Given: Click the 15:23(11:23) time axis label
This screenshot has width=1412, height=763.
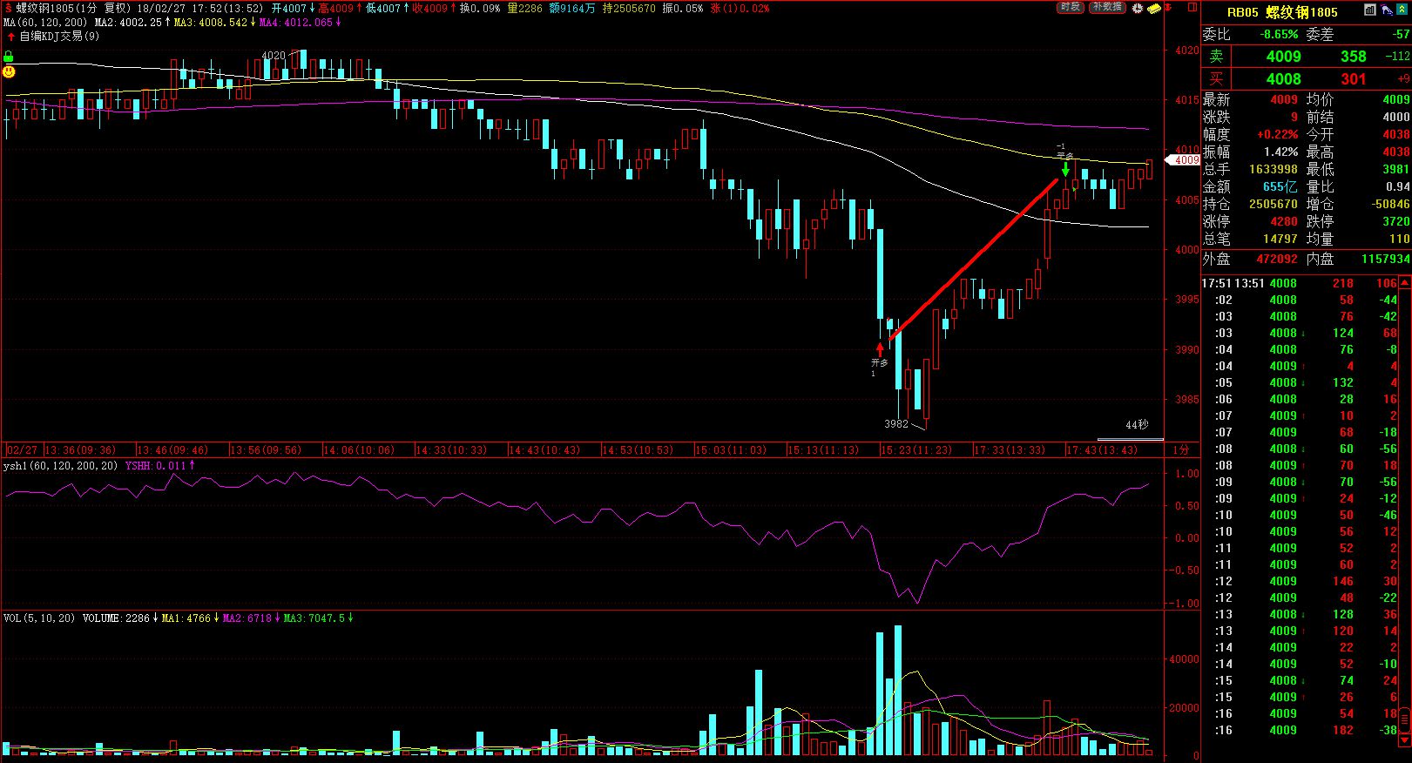Looking at the screenshot, I should pyautogui.click(x=916, y=450).
